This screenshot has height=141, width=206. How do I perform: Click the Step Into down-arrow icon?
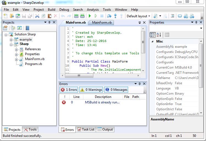115,16
